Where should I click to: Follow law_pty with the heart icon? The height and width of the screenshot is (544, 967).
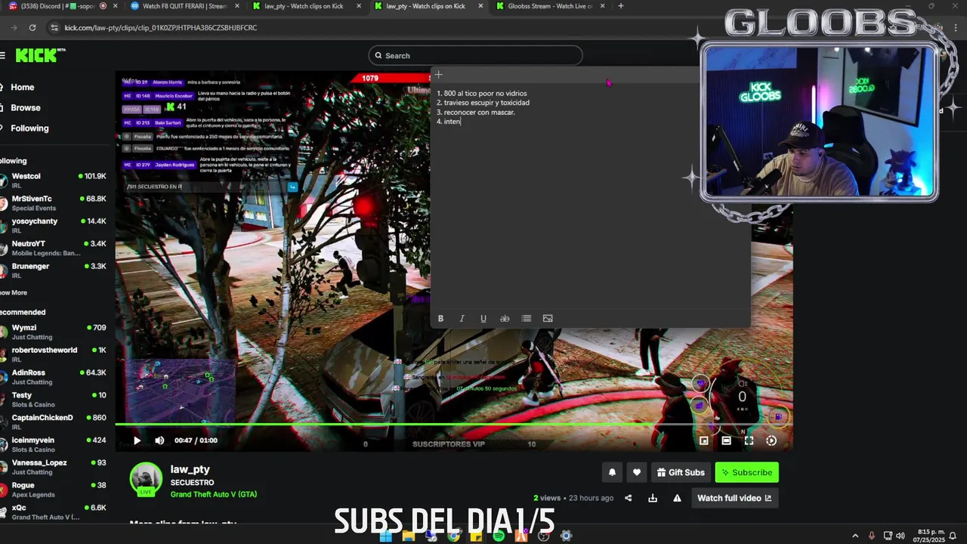click(x=637, y=472)
